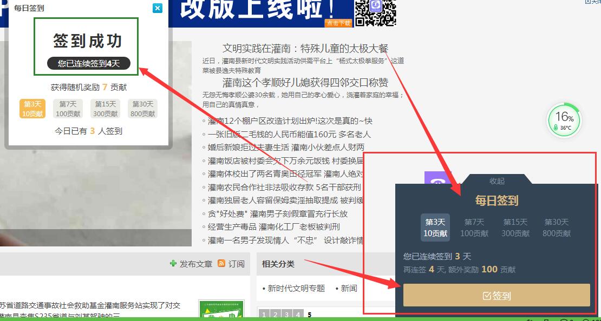The image size is (601, 321).
Task: Close the 每日签到 success popup
Action: 157,8
